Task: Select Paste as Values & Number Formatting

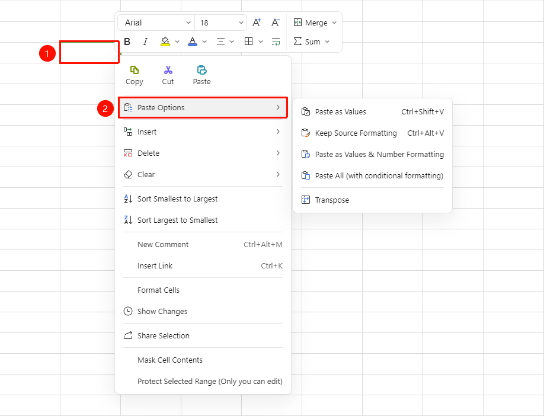Action: coord(372,155)
